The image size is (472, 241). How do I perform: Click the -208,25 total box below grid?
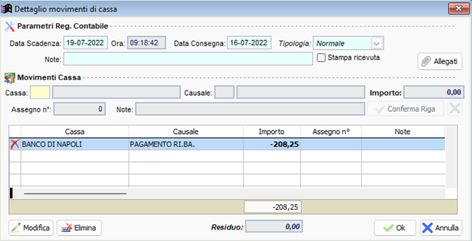[x=272, y=207]
